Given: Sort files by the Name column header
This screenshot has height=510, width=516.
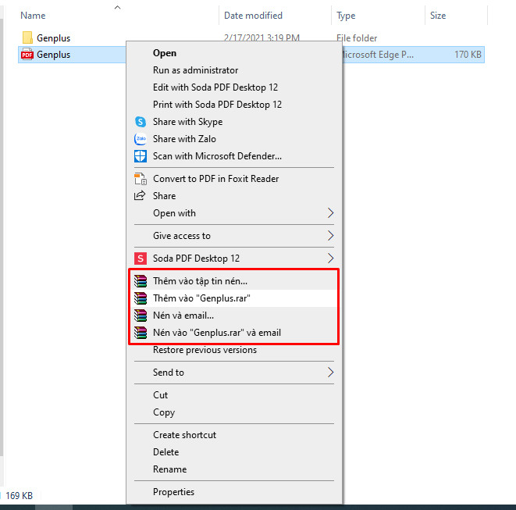Looking at the screenshot, I should (x=32, y=16).
